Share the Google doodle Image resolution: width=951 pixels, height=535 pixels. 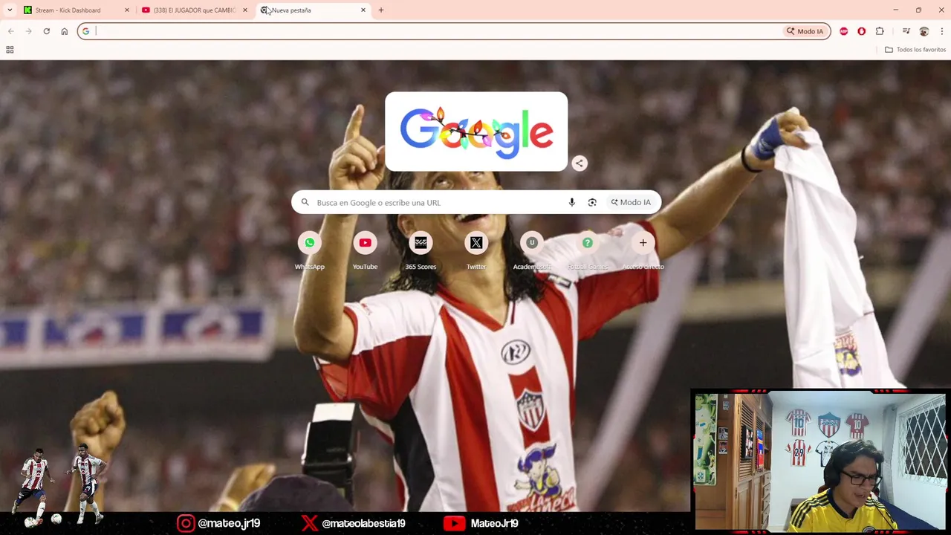tap(580, 163)
